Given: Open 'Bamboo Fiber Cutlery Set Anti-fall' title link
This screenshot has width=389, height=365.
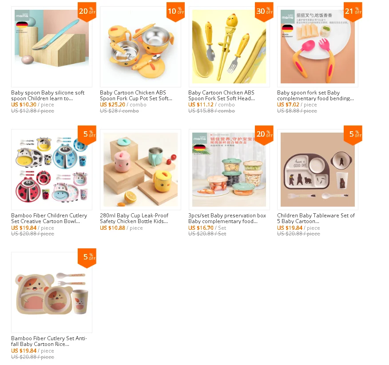Looking at the screenshot, I should coord(49,341).
